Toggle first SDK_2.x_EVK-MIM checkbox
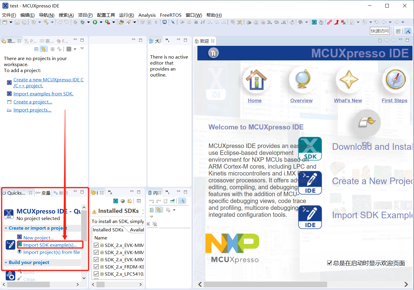The width and height of the screenshot is (414, 290). coord(96,245)
